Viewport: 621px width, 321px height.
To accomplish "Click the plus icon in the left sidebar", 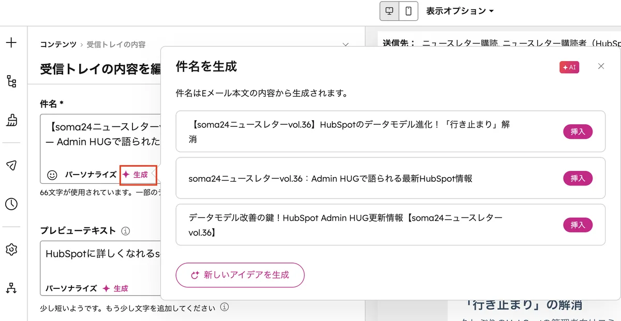I will coord(10,43).
